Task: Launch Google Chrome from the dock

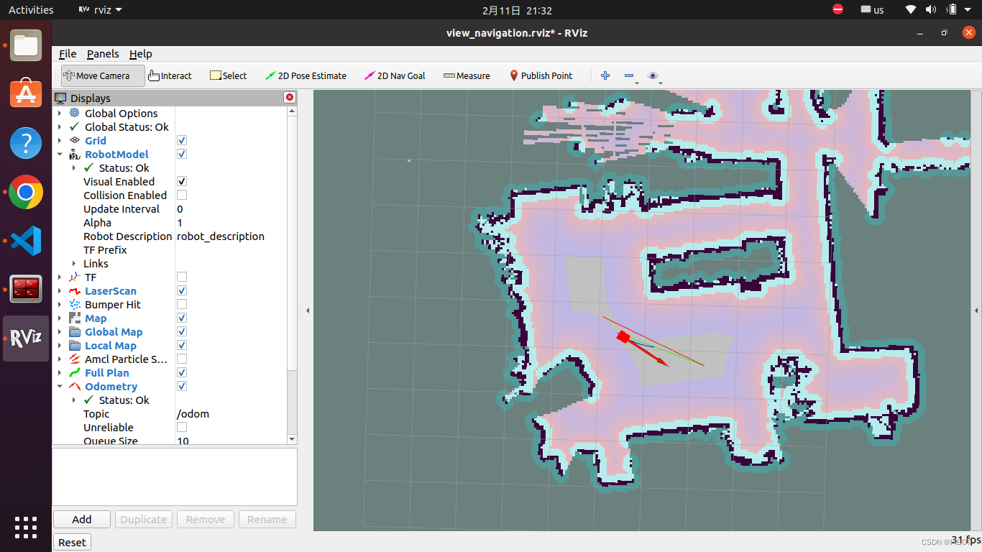Action: pos(26,192)
